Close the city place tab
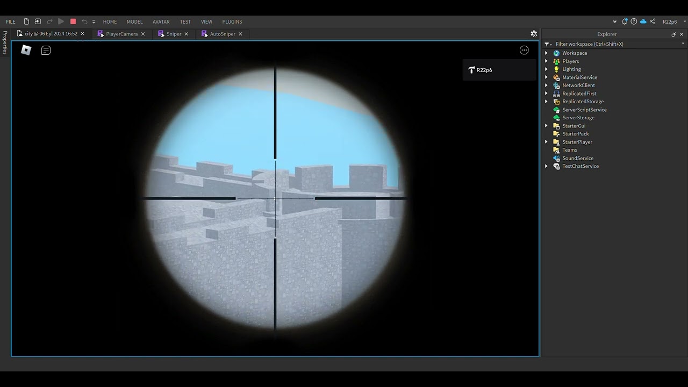This screenshot has width=688, height=387. (82, 34)
